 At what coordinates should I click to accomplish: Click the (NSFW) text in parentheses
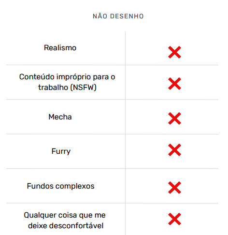coord(84,88)
